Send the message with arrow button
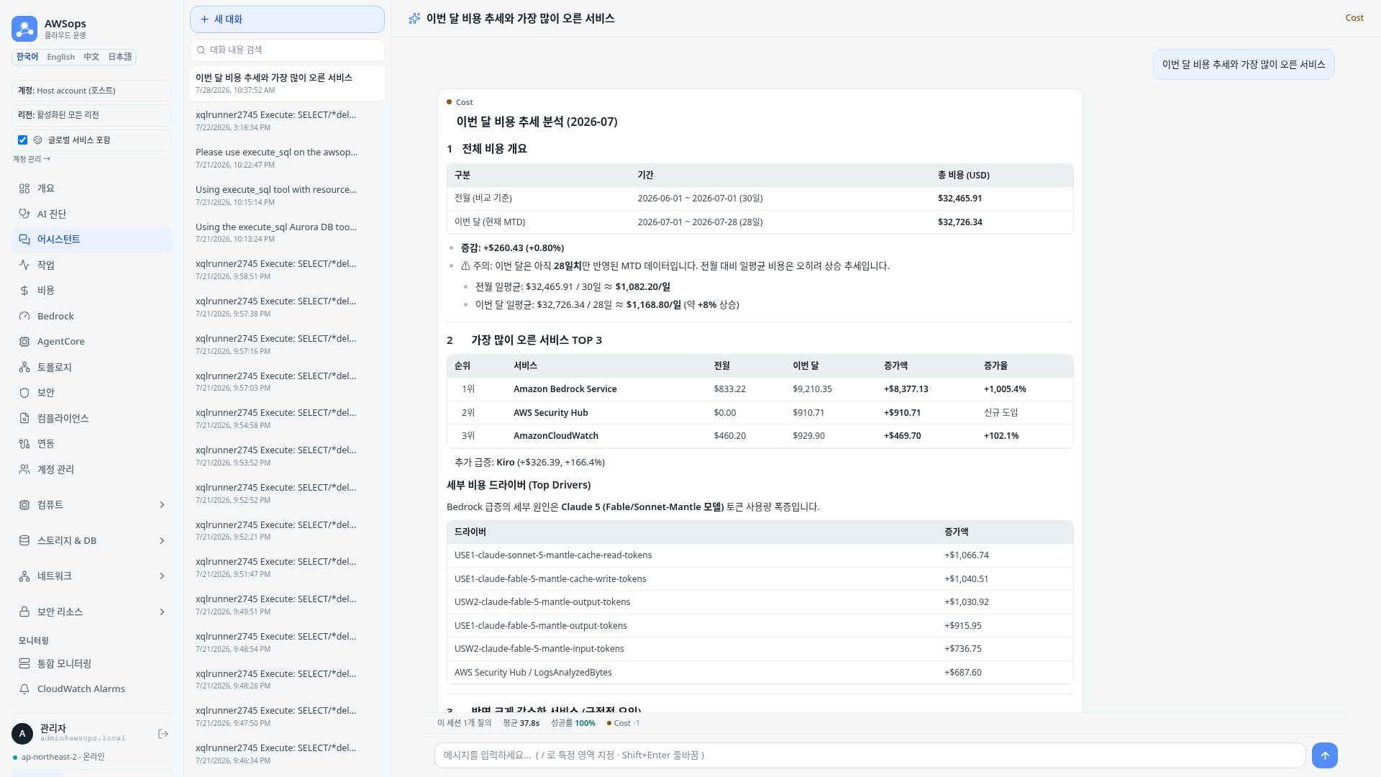 [1325, 755]
